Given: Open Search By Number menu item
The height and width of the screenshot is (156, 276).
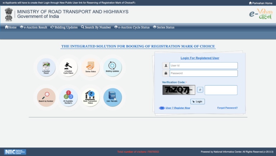Looking at the screenshot, I should pyautogui.click(x=96, y=27).
